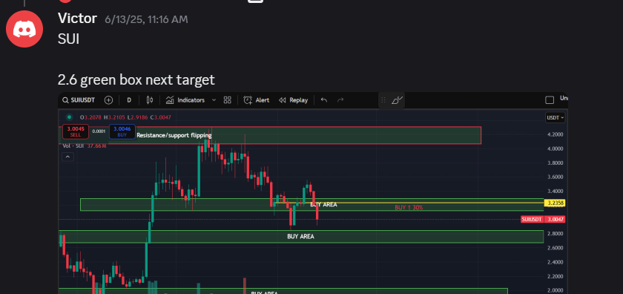
Task: Create an Alert from the toolbar
Action: coord(257,100)
